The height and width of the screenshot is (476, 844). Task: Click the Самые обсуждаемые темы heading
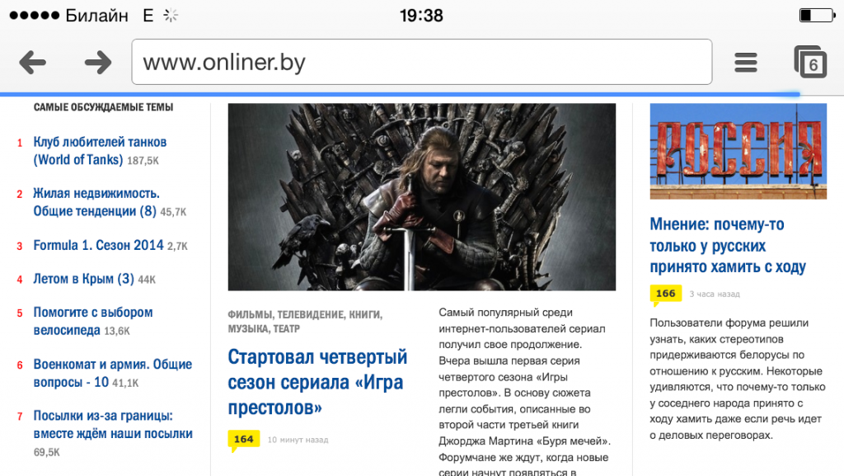[x=103, y=107]
